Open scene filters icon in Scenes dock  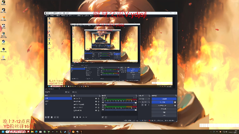(52, 117)
